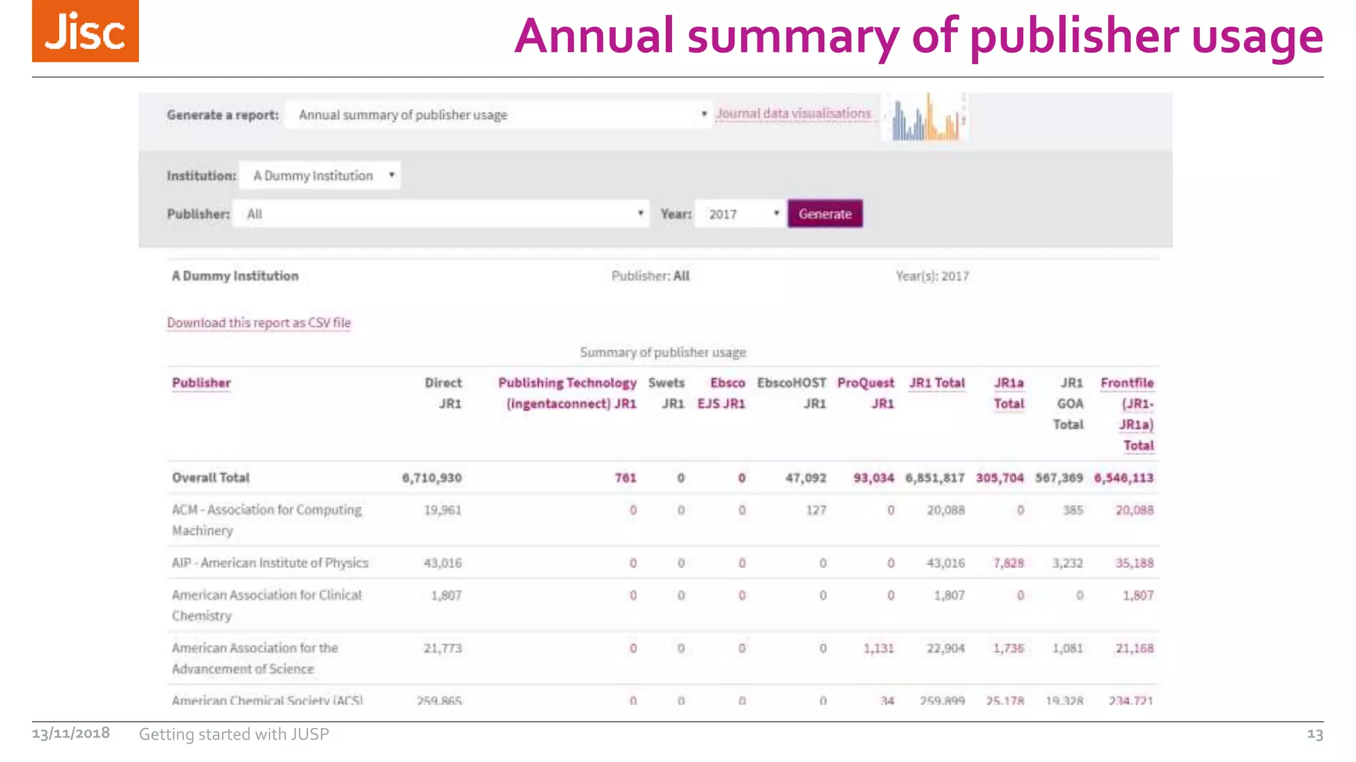Screen dimensions: 1356x762
Task: Download this report as CSV file
Action: [259, 323]
